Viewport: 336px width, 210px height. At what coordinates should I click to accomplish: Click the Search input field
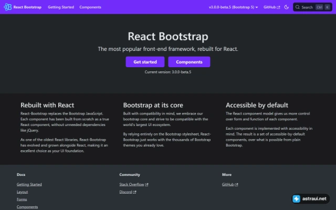[312, 7]
